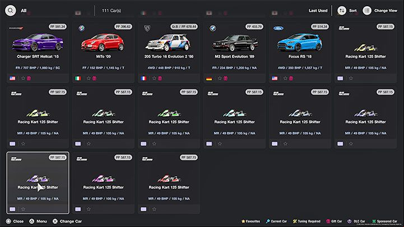Click the Sponsored Car legend label
Viewport: 404px width, 227px height.
[x=387, y=221]
